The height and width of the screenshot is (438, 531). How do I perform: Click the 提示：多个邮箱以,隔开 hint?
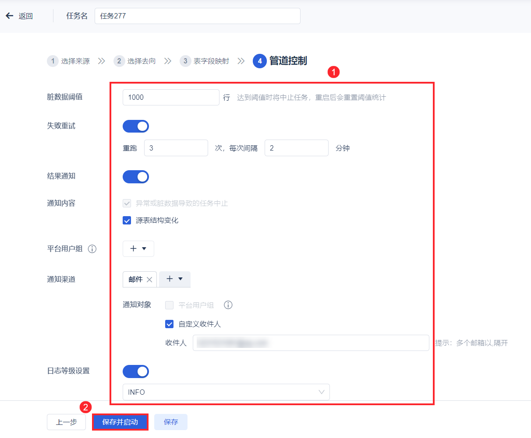[x=471, y=343]
